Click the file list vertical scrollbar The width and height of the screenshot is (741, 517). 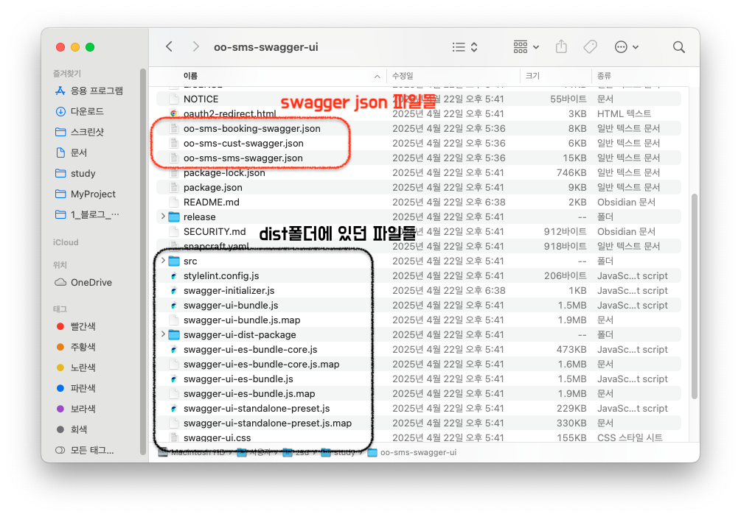(694, 297)
